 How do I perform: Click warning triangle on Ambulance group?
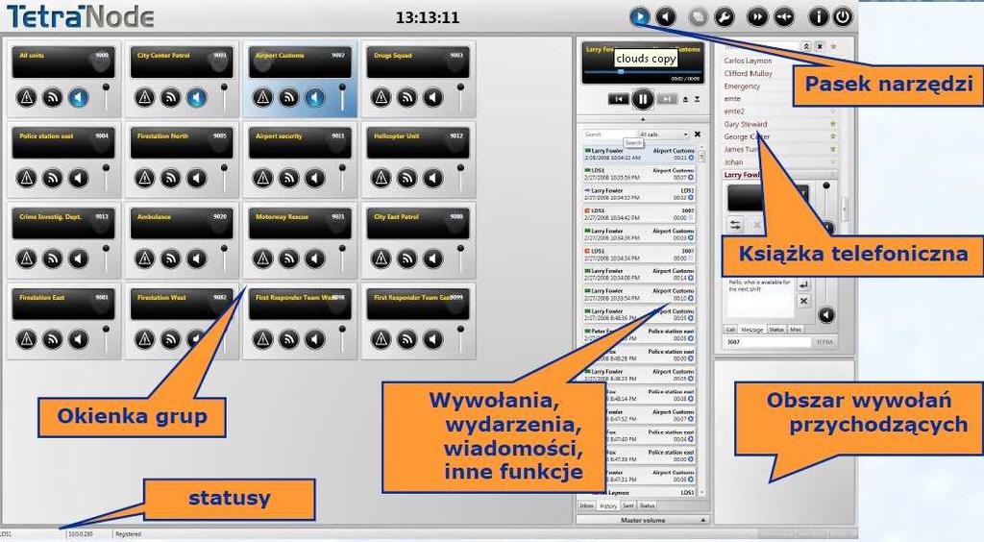(144, 259)
